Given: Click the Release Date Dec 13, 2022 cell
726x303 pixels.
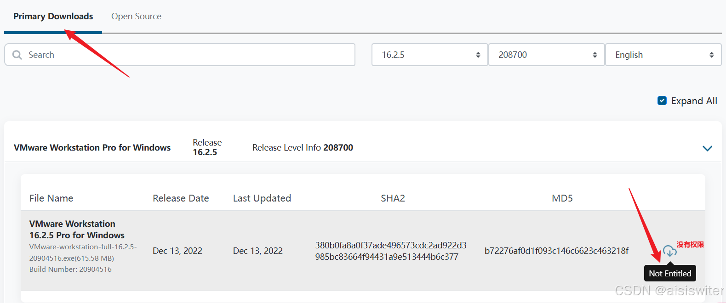Looking at the screenshot, I should click(177, 251).
